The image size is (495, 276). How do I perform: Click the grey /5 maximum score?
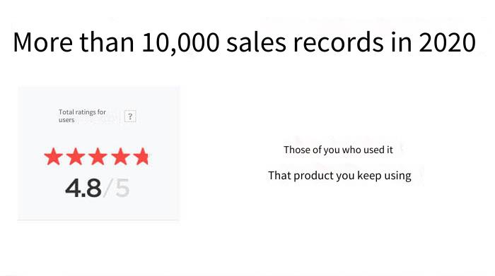pos(117,188)
